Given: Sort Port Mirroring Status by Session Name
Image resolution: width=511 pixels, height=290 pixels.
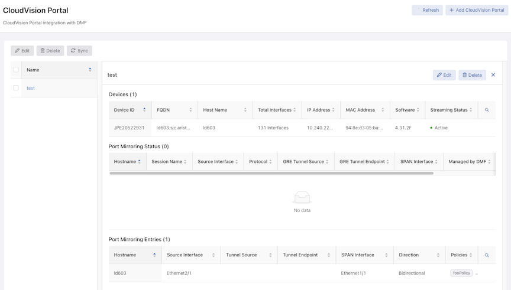Looking at the screenshot, I should pos(169,162).
